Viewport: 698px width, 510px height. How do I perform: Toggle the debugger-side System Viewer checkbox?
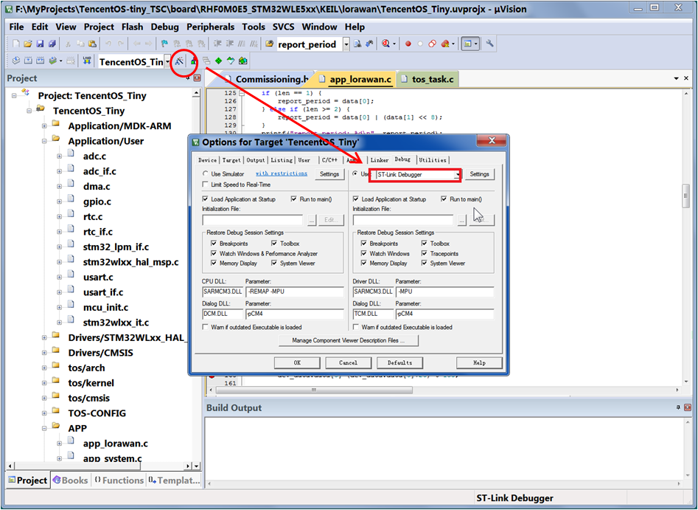click(x=425, y=263)
